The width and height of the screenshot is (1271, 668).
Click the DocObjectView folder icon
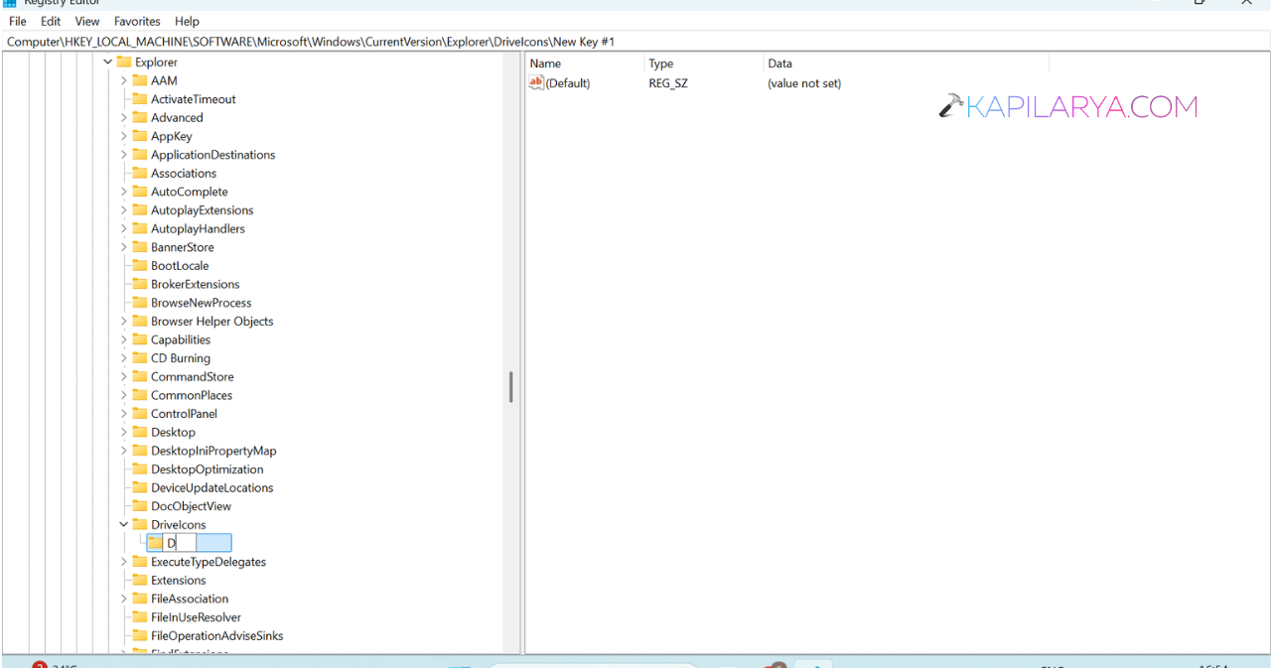point(140,506)
